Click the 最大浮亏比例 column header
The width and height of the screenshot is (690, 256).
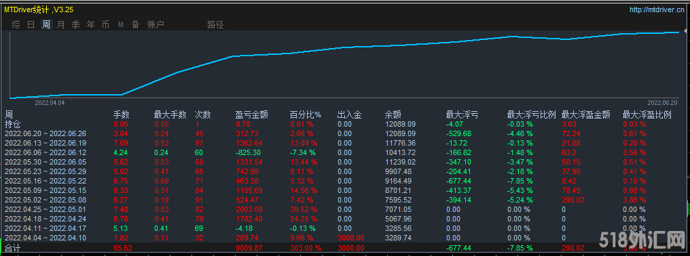(532, 115)
